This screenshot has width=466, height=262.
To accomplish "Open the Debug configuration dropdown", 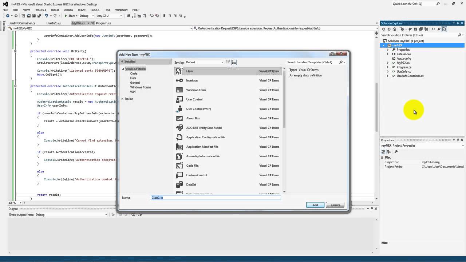I will 87,16.
